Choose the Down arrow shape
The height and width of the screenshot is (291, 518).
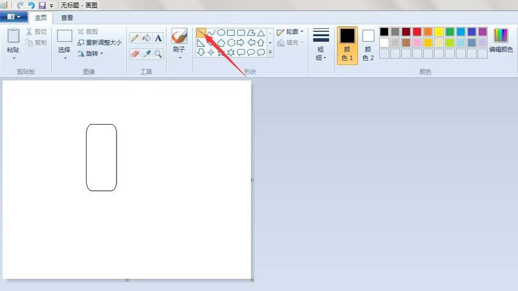[201, 52]
